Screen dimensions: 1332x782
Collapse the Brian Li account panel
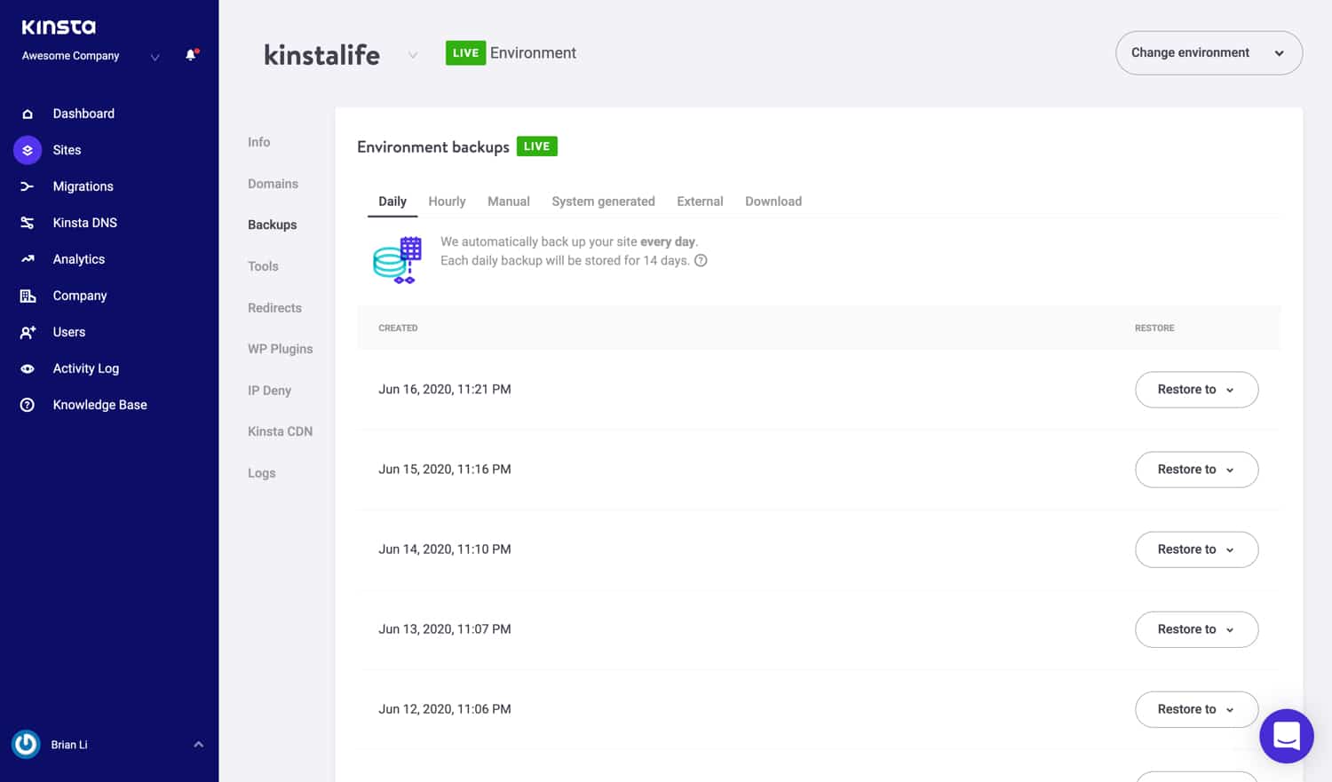[x=198, y=744]
